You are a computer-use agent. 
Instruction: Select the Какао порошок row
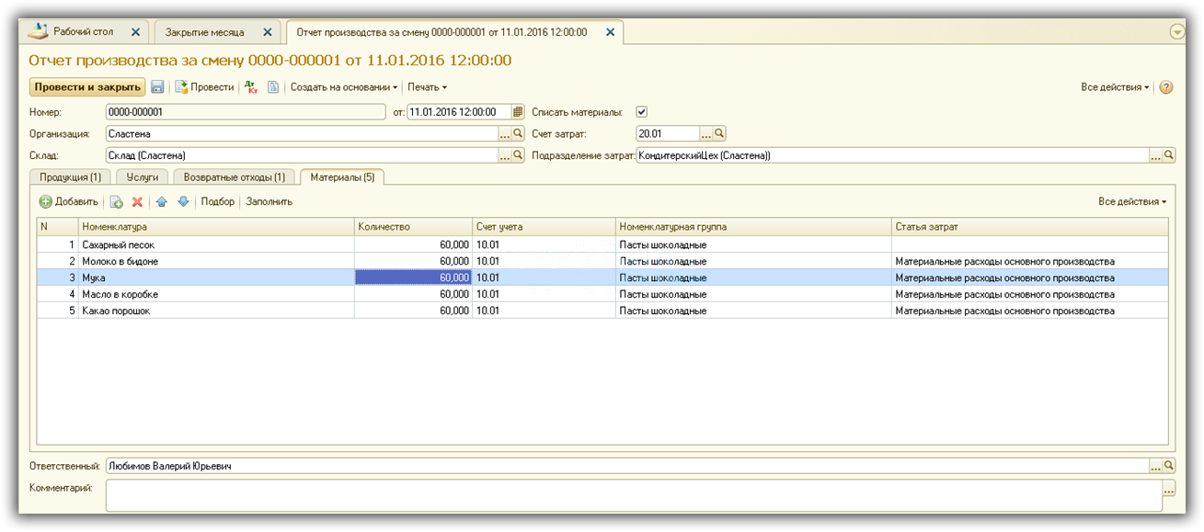pyautogui.click(x=116, y=311)
